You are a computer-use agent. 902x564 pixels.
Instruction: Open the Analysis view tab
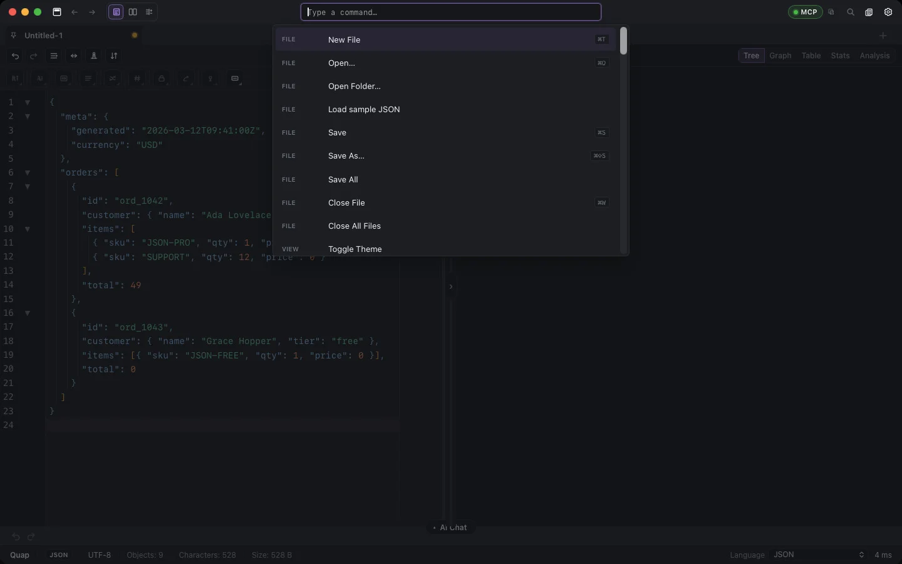(874, 56)
